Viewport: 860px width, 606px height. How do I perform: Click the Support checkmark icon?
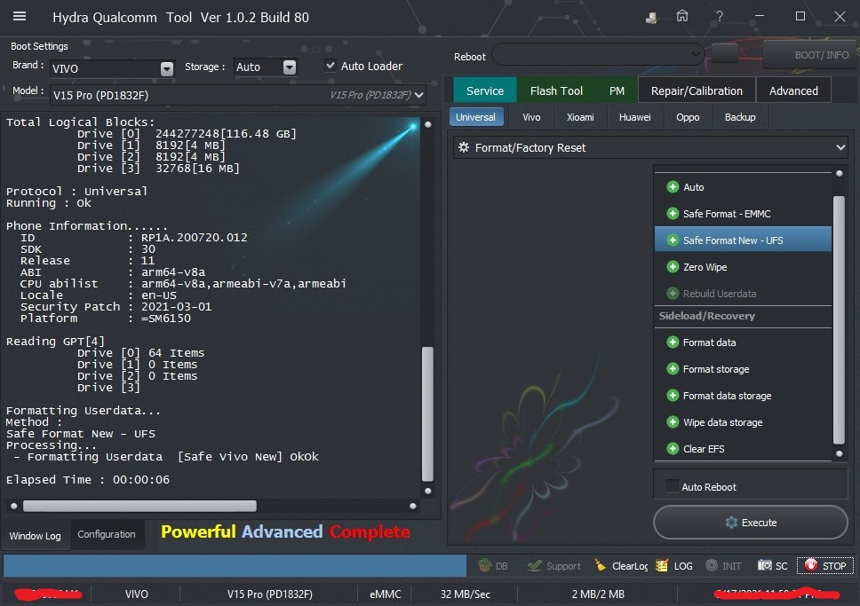(x=534, y=565)
